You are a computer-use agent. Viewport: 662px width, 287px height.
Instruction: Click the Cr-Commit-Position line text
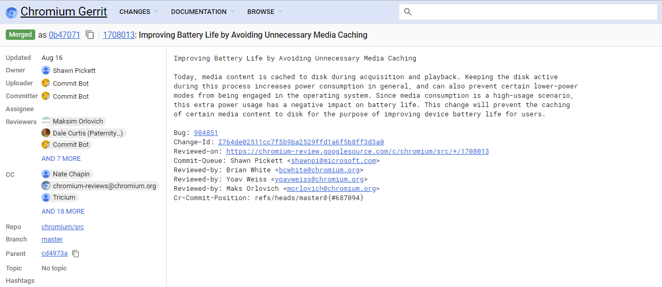[269, 198]
